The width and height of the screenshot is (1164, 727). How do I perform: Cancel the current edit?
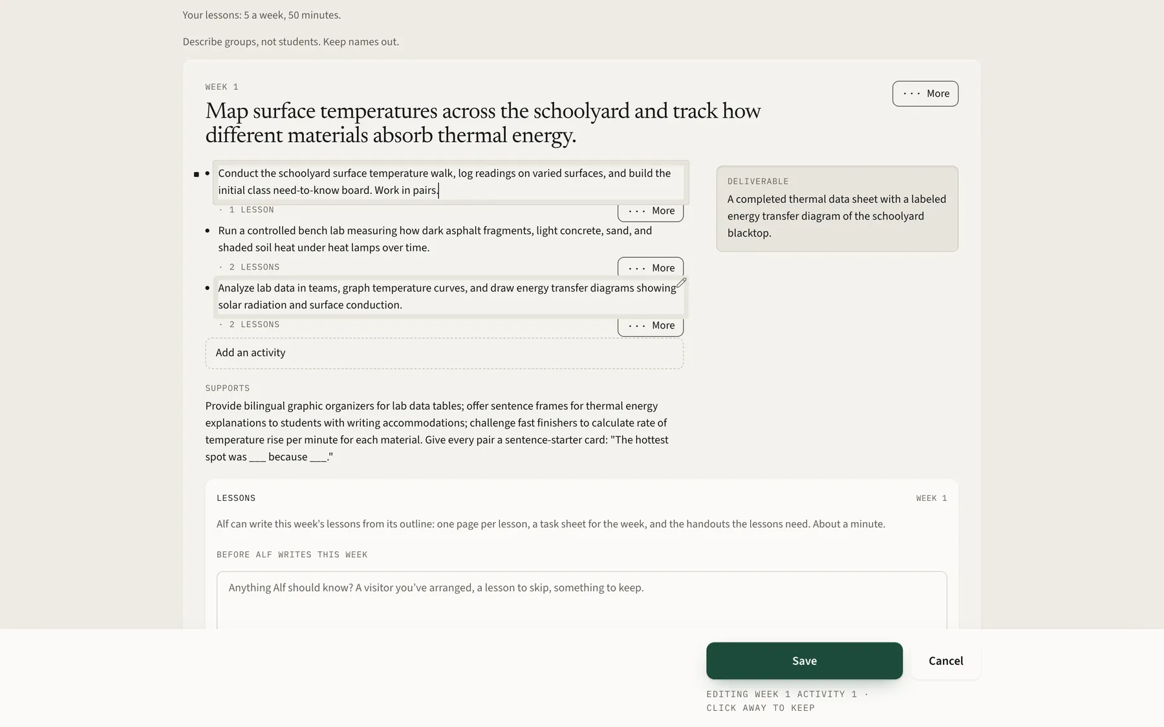[x=946, y=660]
